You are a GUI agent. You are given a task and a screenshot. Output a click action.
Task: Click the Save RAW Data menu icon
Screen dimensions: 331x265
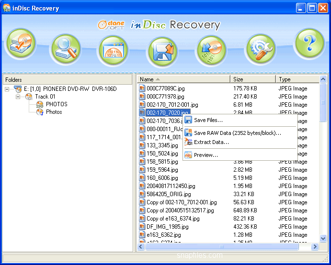tap(188, 132)
